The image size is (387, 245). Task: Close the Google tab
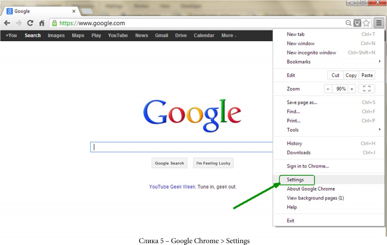click(x=74, y=11)
